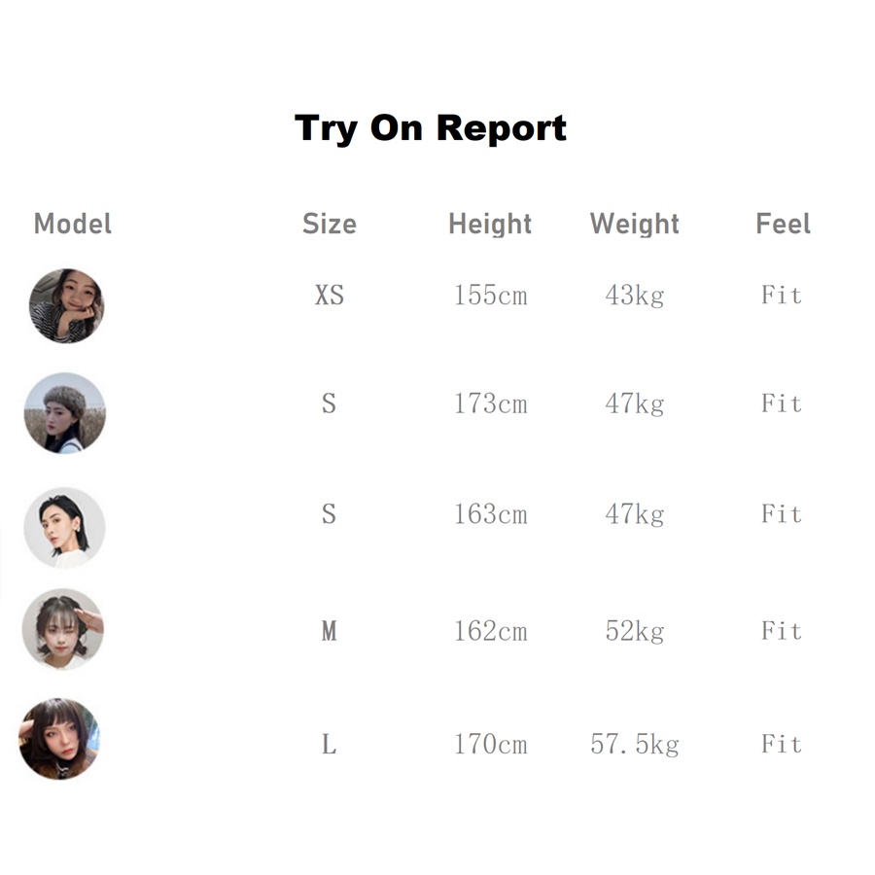
Task: Open the avatar in the 163cm row
Action: (65, 527)
